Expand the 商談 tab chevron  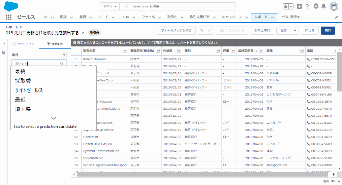click(71, 17)
